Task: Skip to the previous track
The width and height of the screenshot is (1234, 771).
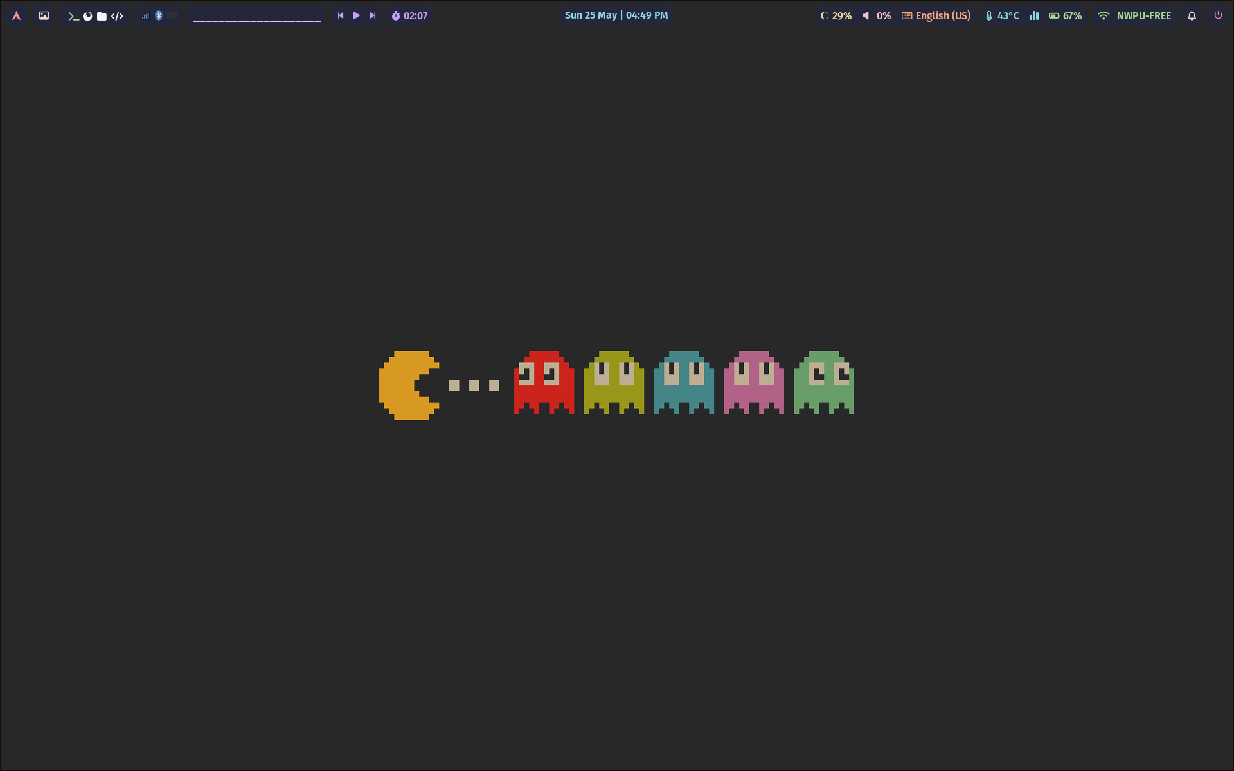Action: (x=341, y=15)
